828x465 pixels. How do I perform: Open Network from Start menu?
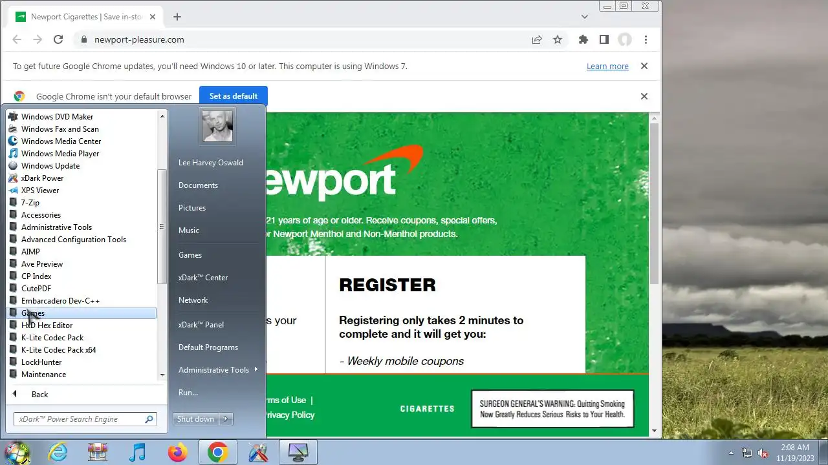193,300
